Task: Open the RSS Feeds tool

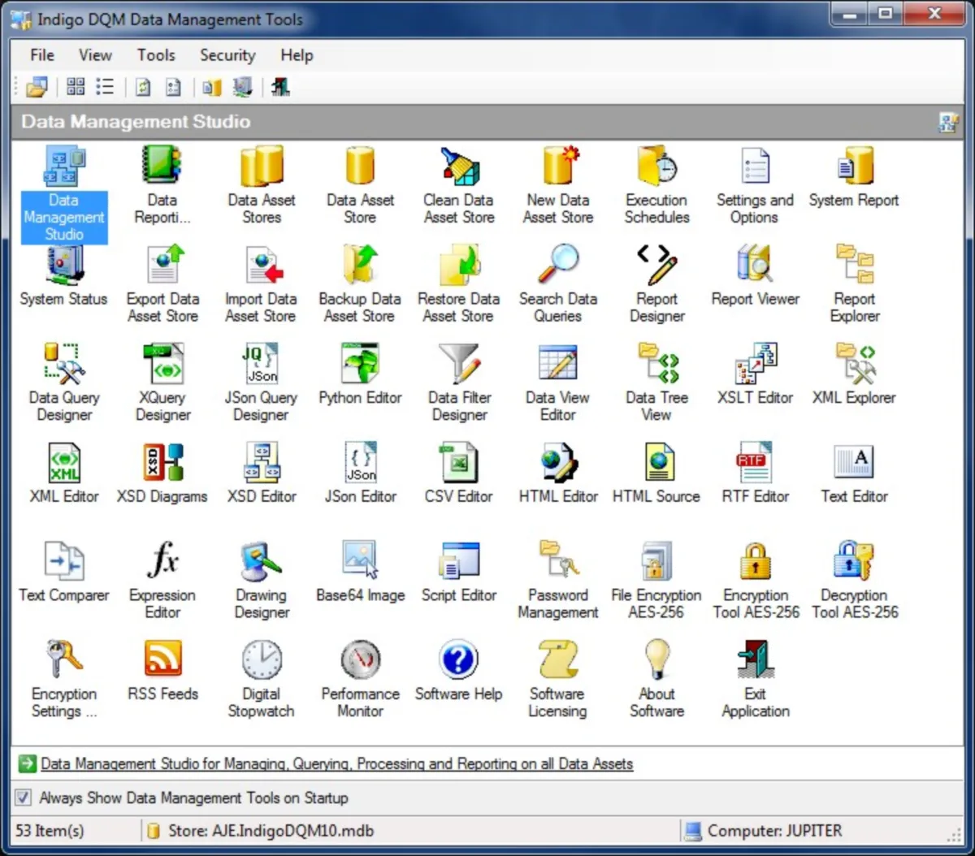Action: tap(163, 659)
